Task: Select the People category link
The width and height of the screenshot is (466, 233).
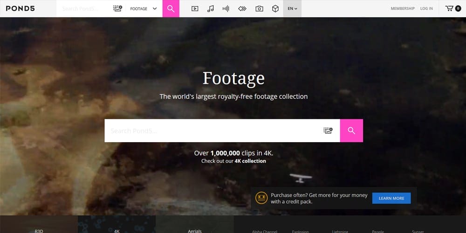Action: [x=378, y=232]
